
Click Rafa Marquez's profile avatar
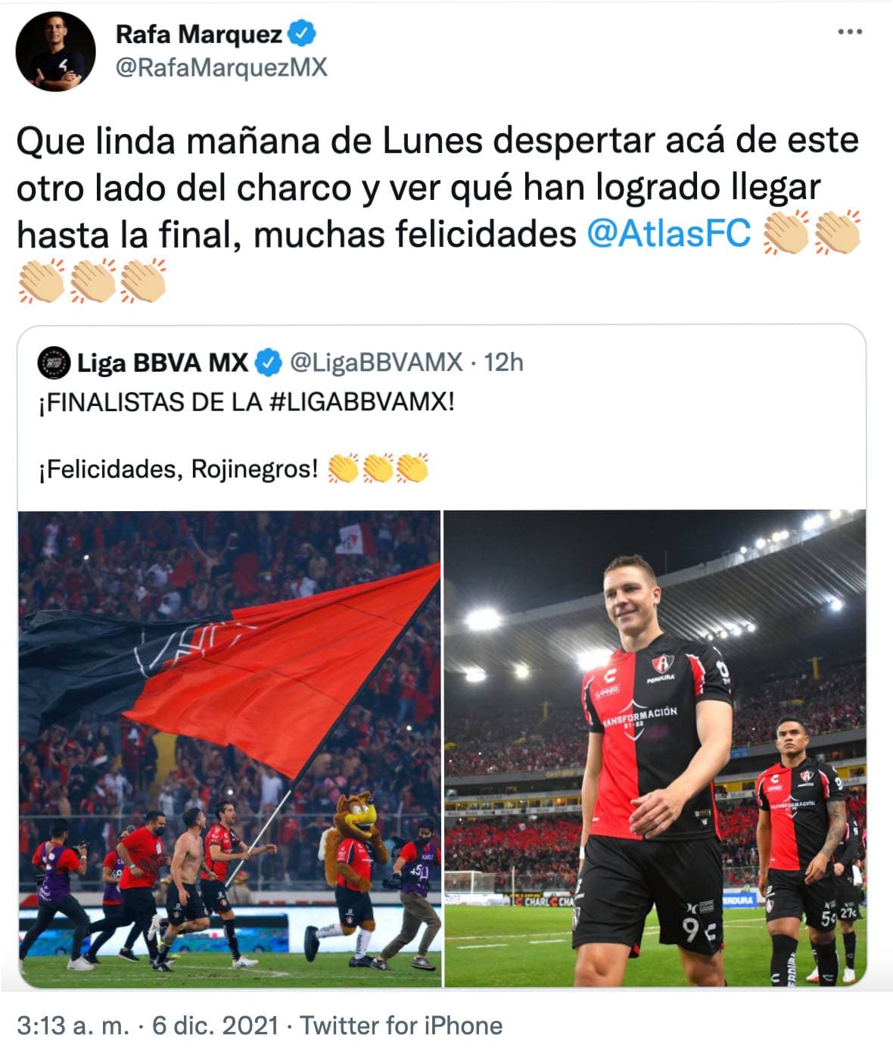point(56,51)
